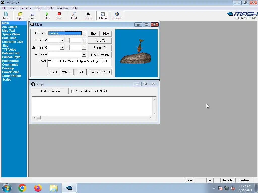258x193 pixels.
Task: Open Find with the magnifier icon
Action: pos(74,16)
